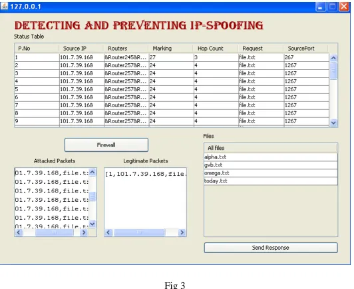Click the status table vertical scrollbar thumb
Image resolution: width=354 pixels, height=289 pixels.
coord(333,71)
